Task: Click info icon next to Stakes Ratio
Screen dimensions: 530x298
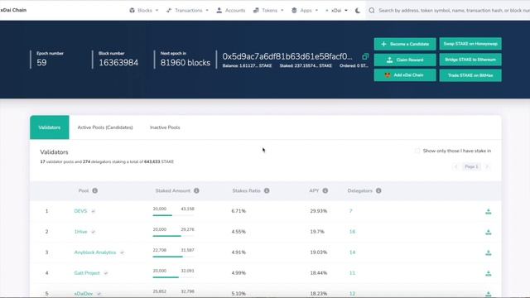Action: point(267,190)
